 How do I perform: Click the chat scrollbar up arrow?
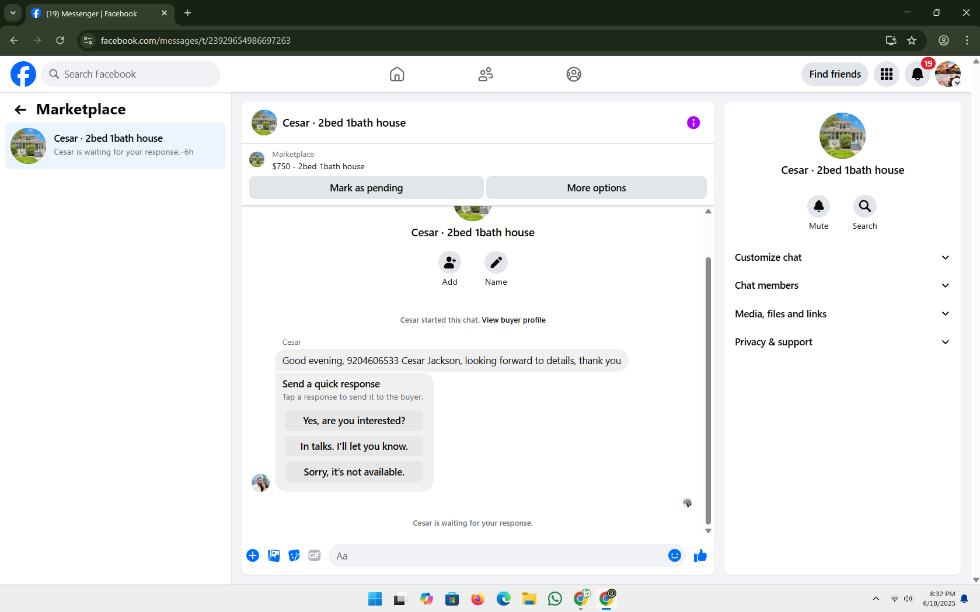[708, 211]
